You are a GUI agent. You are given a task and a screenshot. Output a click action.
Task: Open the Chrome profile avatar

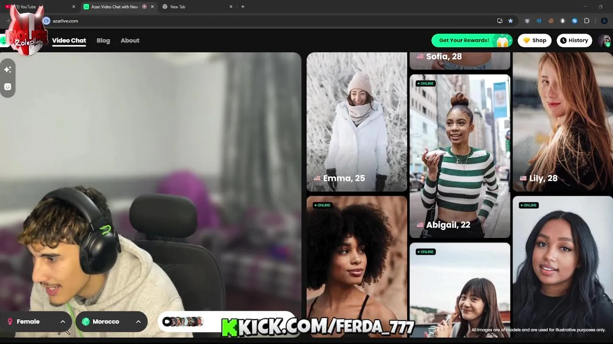pos(604,21)
